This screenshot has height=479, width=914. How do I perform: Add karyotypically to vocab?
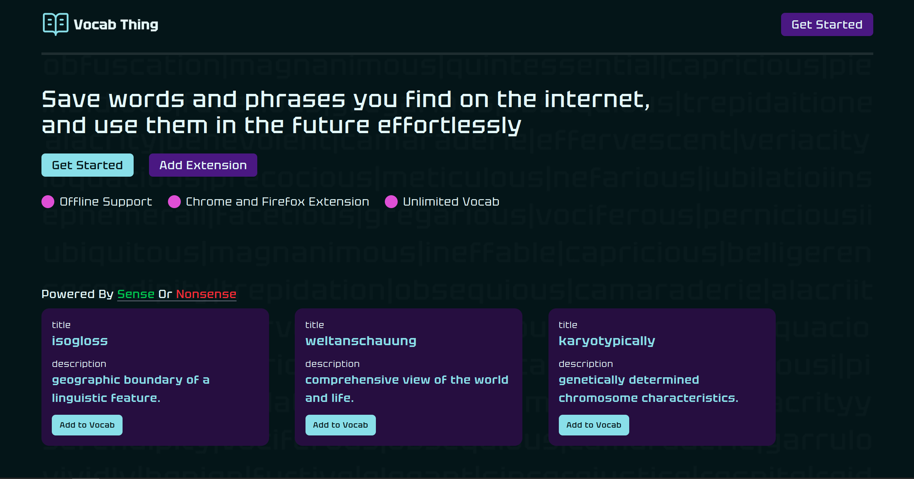(x=593, y=425)
